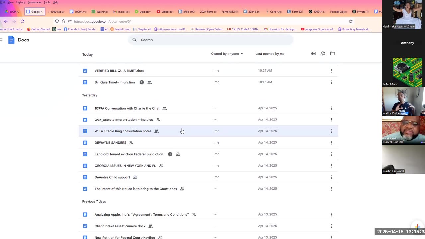The image size is (425, 239).
Task: Open the docusign for da boys bookmark
Action: click(281, 29)
